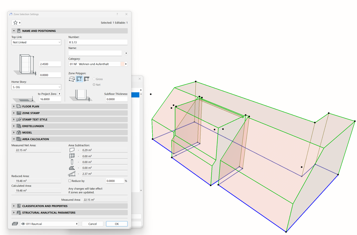Open the to Project Zero arrow
The image size is (357, 235).
tap(59, 94)
